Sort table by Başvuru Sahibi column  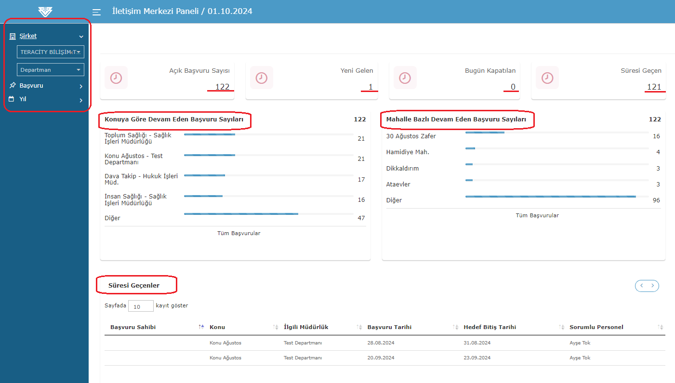[x=133, y=327]
